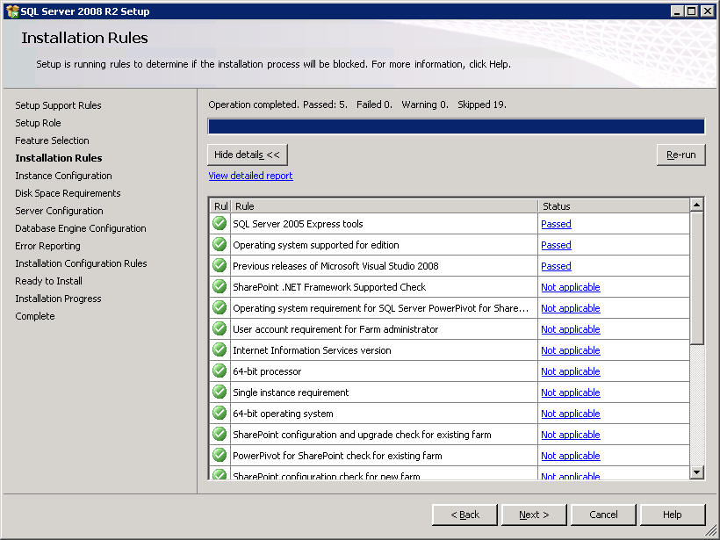Viewport: 720px width, 540px height.
Task: Select Instance Configuration step in sidebar
Action: click(x=63, y=176)
